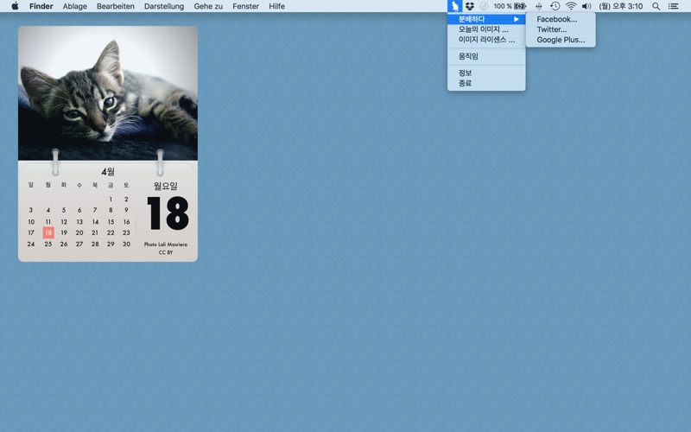This screenshot has height=432, width=691.
Task: Choose Google Plus... sharing option
Action: pyautogui.click(x=560, y=40)
